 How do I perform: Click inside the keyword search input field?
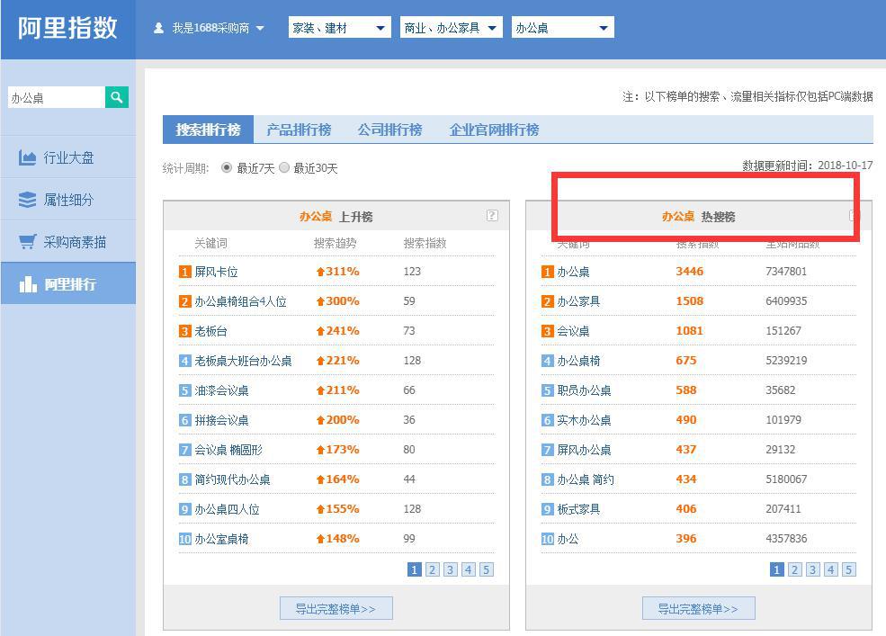[54, 96]
